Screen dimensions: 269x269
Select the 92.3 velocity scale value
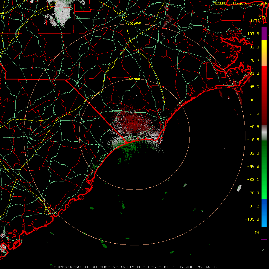[254, 47]
